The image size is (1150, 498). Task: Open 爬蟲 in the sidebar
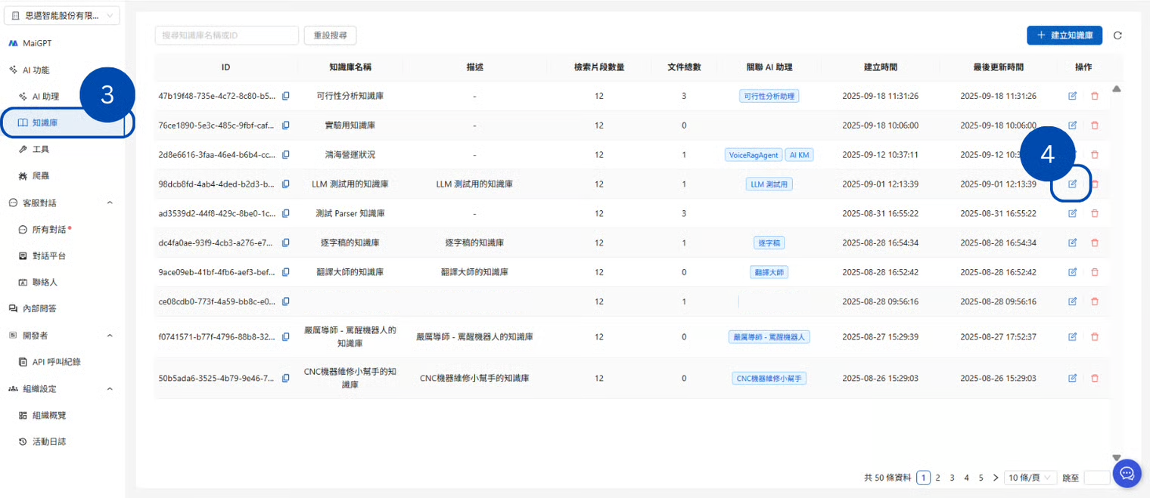point(41,176)
